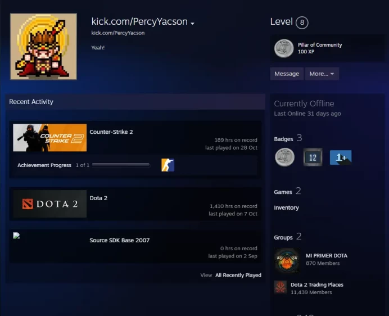This screenshot has height=316, width=389.
Task: Open the Counter-Strike 2 title link
Action: 111,132
